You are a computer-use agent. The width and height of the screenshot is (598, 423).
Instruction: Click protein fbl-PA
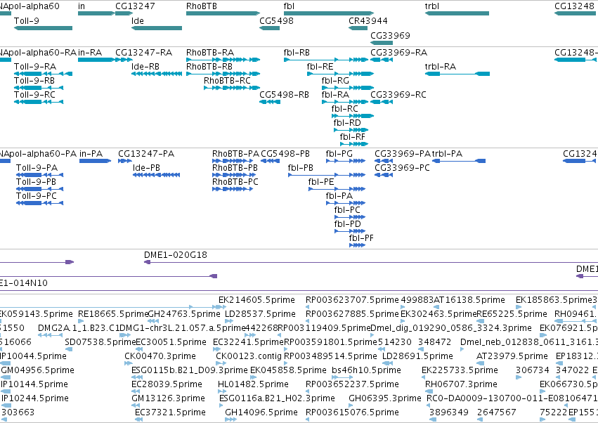click(346, 203)
